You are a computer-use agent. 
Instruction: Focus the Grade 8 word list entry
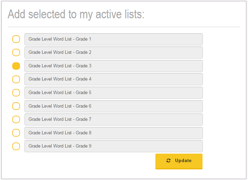[113, 133]
